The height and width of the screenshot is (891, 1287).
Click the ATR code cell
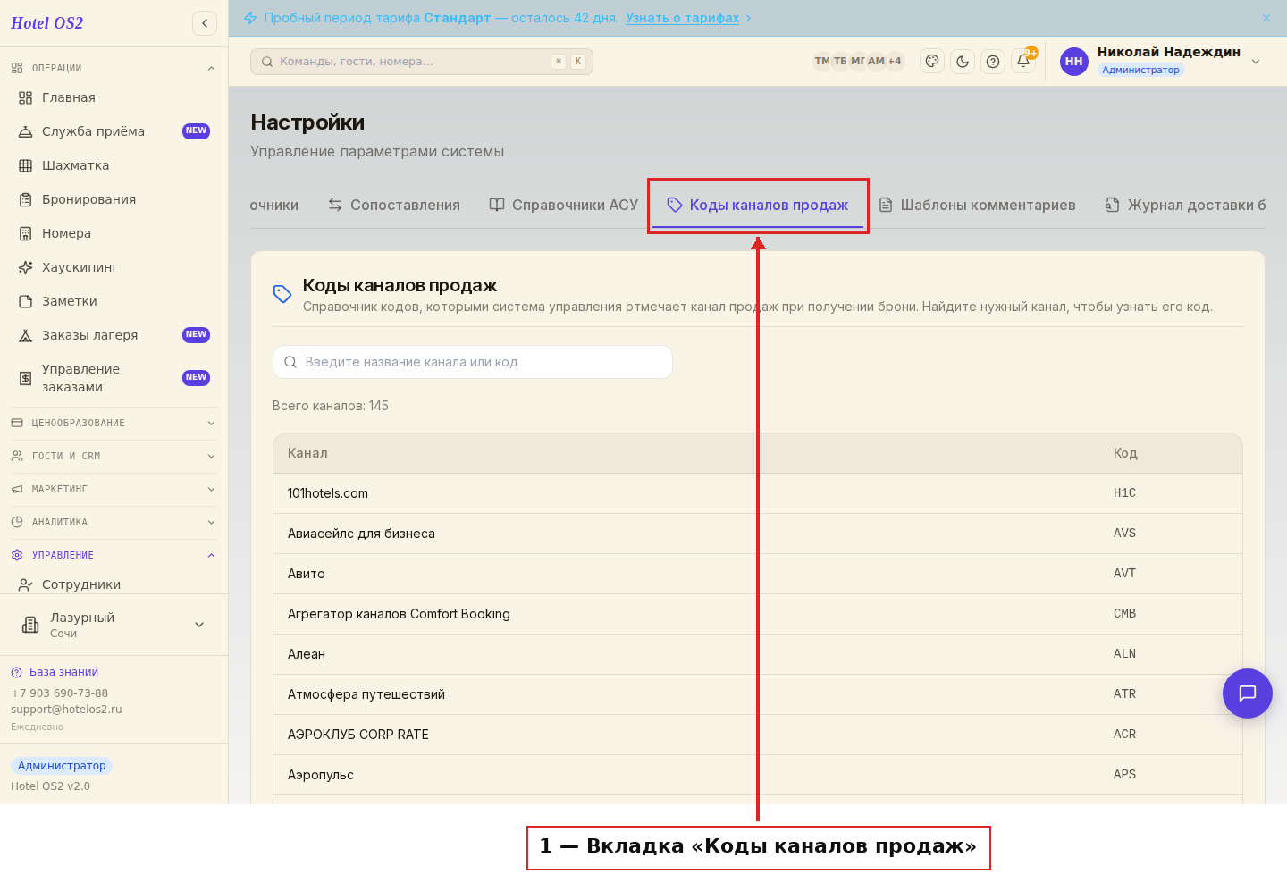coord(1124,694)
